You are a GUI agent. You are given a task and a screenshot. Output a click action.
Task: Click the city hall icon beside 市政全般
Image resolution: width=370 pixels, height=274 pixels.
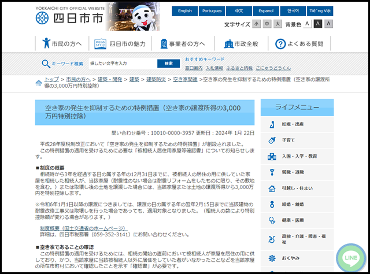pyautogui.click(x=229, y=44)
